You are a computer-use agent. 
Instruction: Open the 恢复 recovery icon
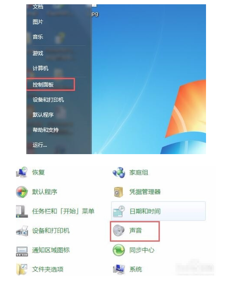tap(22, 172)
